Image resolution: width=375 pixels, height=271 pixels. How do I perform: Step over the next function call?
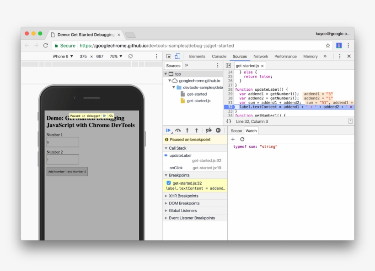tap(178, 130)
